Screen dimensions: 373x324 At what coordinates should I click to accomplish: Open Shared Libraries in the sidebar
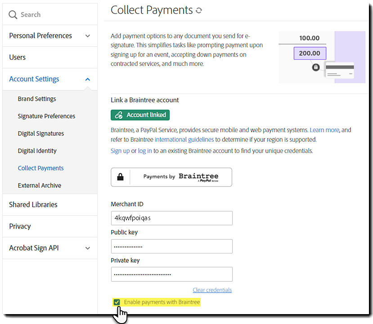[x=33, y=204]
